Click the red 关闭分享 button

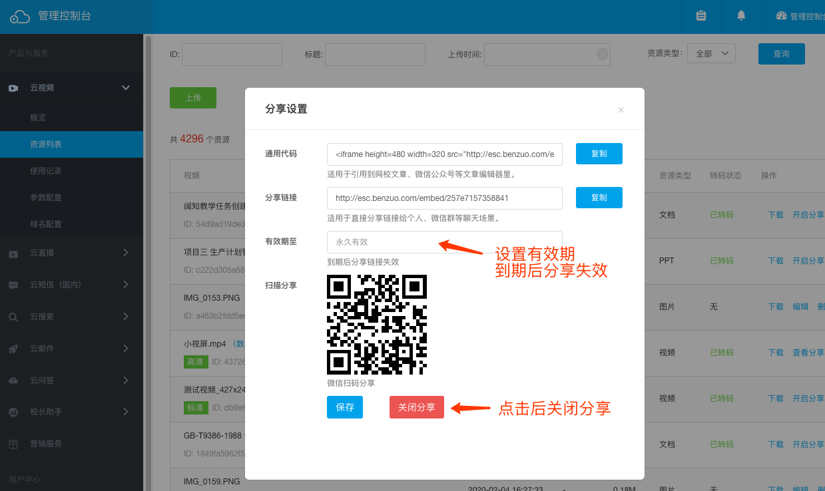pyautogui.click(x=416, y=407)
